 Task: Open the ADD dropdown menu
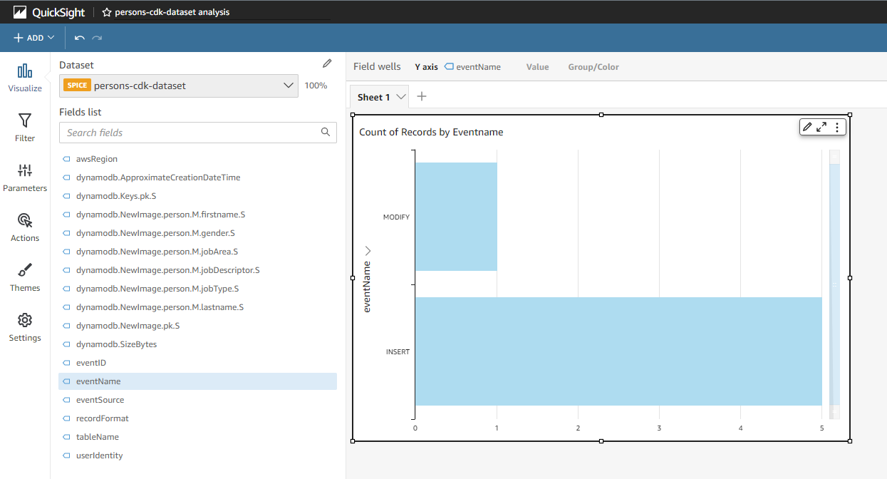pos(32,37)
